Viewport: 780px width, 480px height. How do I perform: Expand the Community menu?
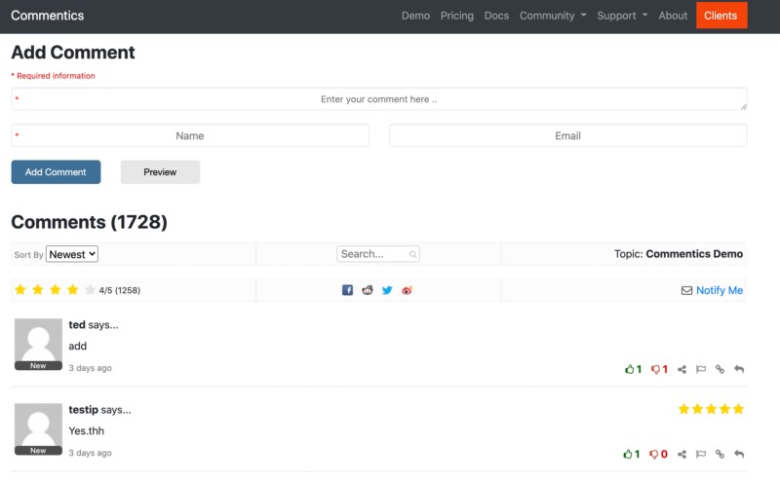click(553, 16)
